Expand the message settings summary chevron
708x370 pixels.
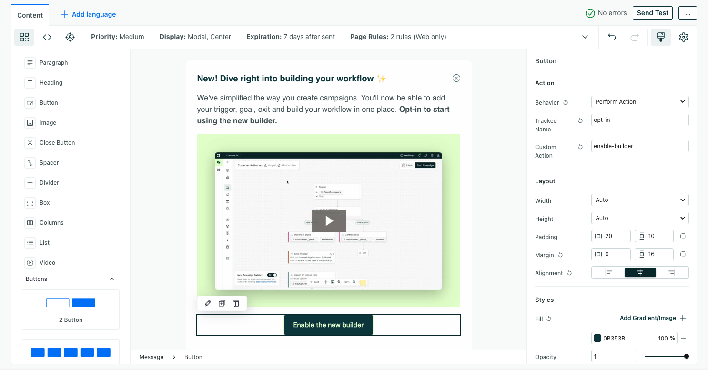pyautogui.click(x=585, y=37)
